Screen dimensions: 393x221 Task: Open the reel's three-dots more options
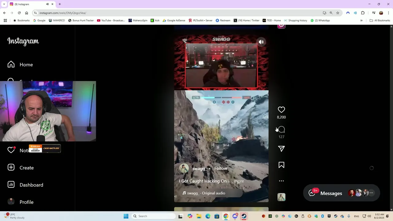tap(281, 181)
